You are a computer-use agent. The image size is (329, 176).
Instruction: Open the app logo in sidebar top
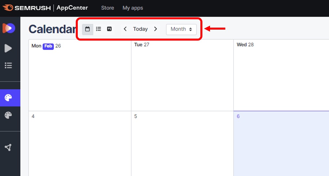pyautogui.click(x=9, y=28)
